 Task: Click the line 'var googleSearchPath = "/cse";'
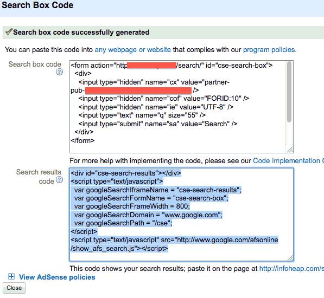click(x=123, y=223)
